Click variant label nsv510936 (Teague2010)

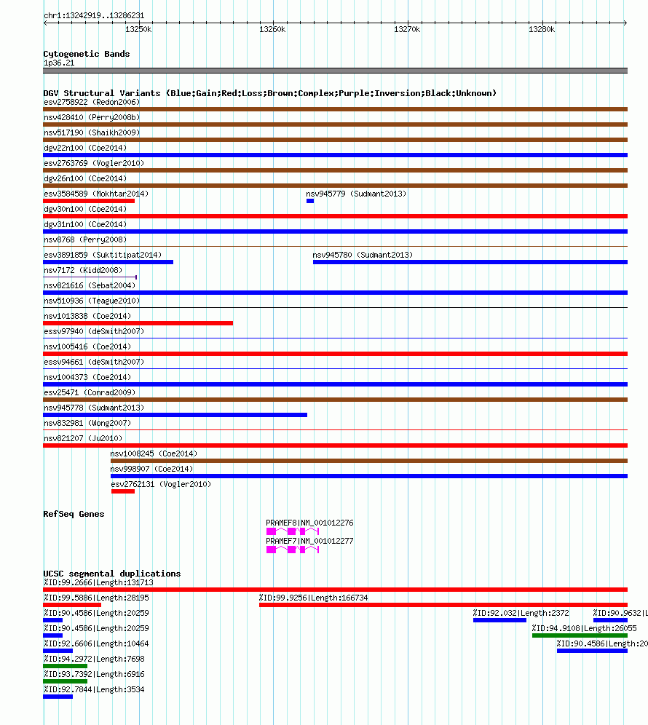[x=92, y=301]
